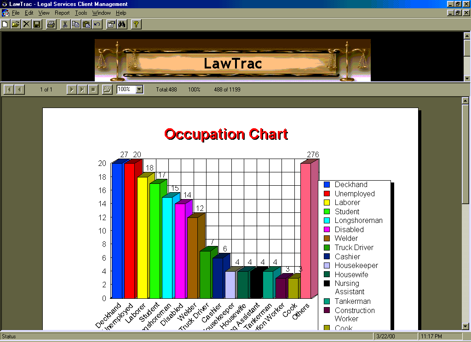
Task: Click the Paste clipboard toolbar icon
Action: [x=86, y=24]
